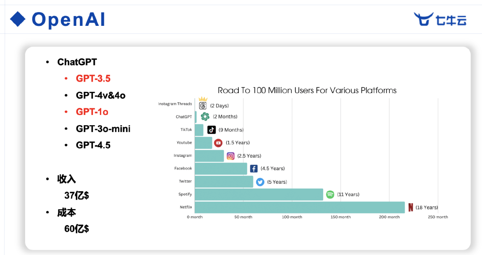Viewport: 482px width, 255px height.
Task: Click the Facebook axis label
Action: tap(183, 169)
